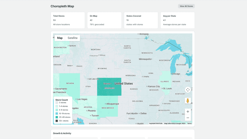The height and width of the screenshot is (139, 247).
Task: Click the Colorado state region
Action: click(109, 87)
